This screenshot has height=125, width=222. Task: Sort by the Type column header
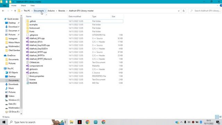pos(94,16)
